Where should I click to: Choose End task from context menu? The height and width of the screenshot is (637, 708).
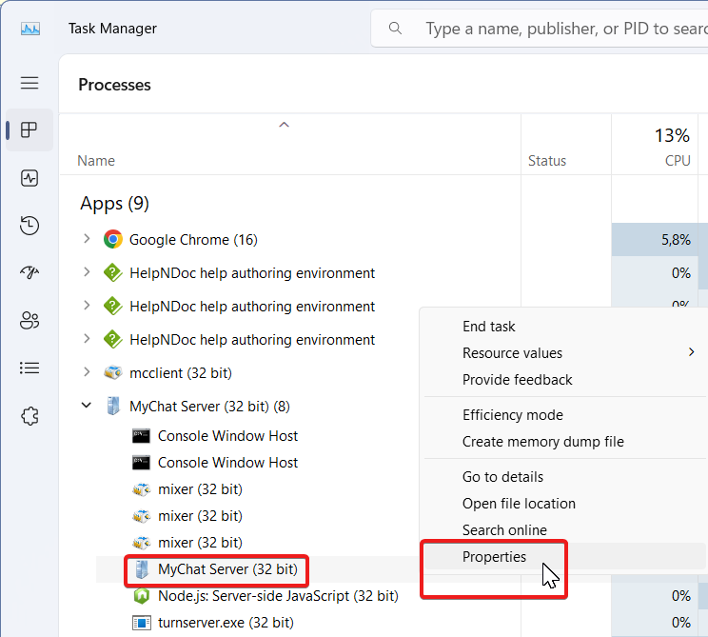tap(488, 327)
